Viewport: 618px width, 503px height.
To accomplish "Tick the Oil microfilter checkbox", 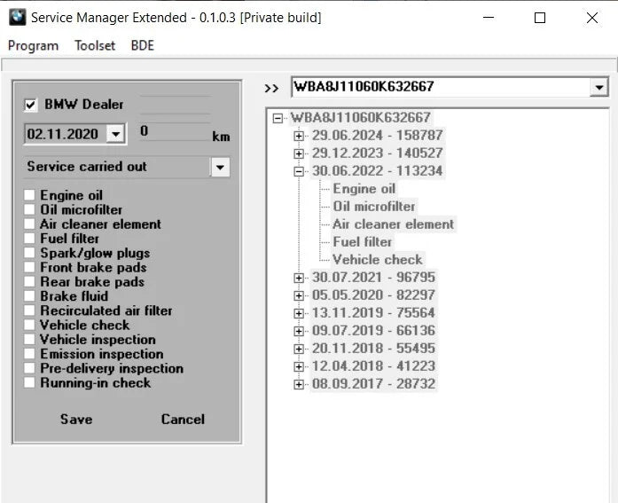I will [x=29, y=209].
